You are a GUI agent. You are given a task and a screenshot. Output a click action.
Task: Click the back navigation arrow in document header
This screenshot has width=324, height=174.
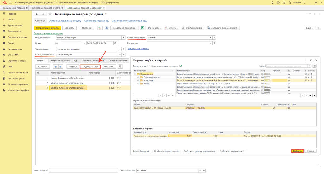click(x=37, y=14)
